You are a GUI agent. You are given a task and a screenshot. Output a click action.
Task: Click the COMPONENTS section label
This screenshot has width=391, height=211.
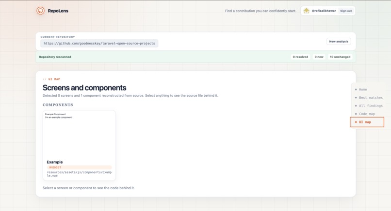(58, 105)
